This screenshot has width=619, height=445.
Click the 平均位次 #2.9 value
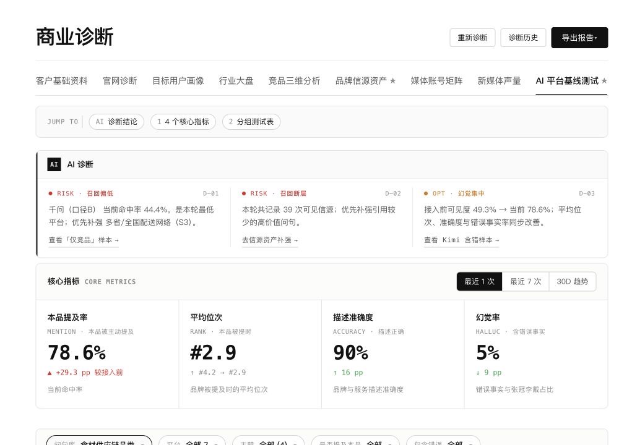coord(213,352)
